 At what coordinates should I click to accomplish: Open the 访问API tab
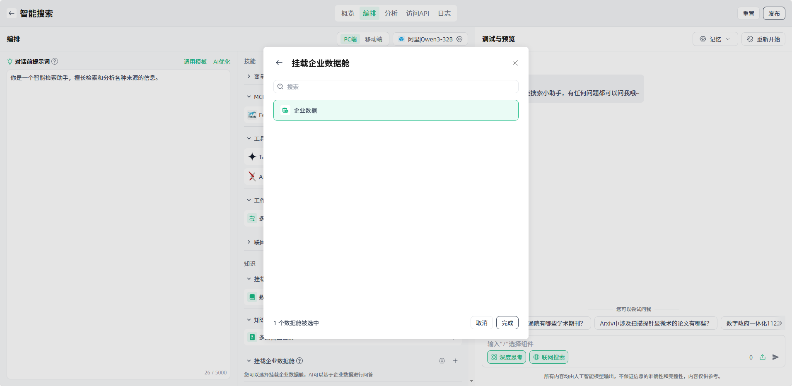418,13
